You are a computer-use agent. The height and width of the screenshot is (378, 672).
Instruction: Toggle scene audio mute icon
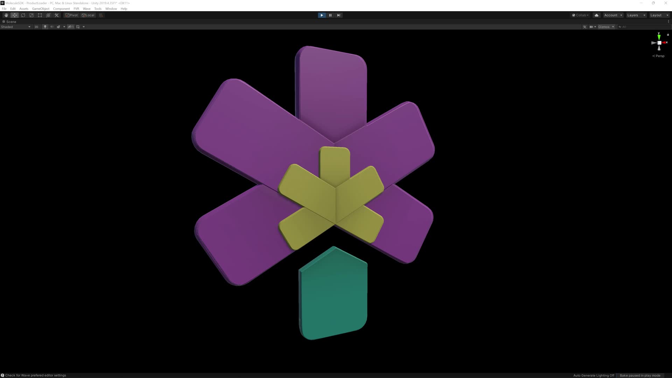pyautogui.click(x=52, y=27)
